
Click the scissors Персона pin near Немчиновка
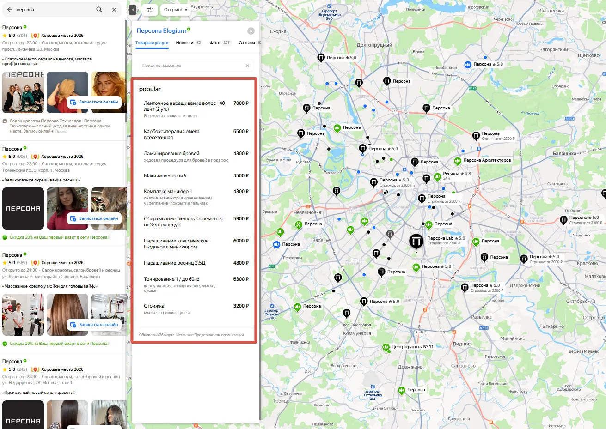tap(299, 224)
